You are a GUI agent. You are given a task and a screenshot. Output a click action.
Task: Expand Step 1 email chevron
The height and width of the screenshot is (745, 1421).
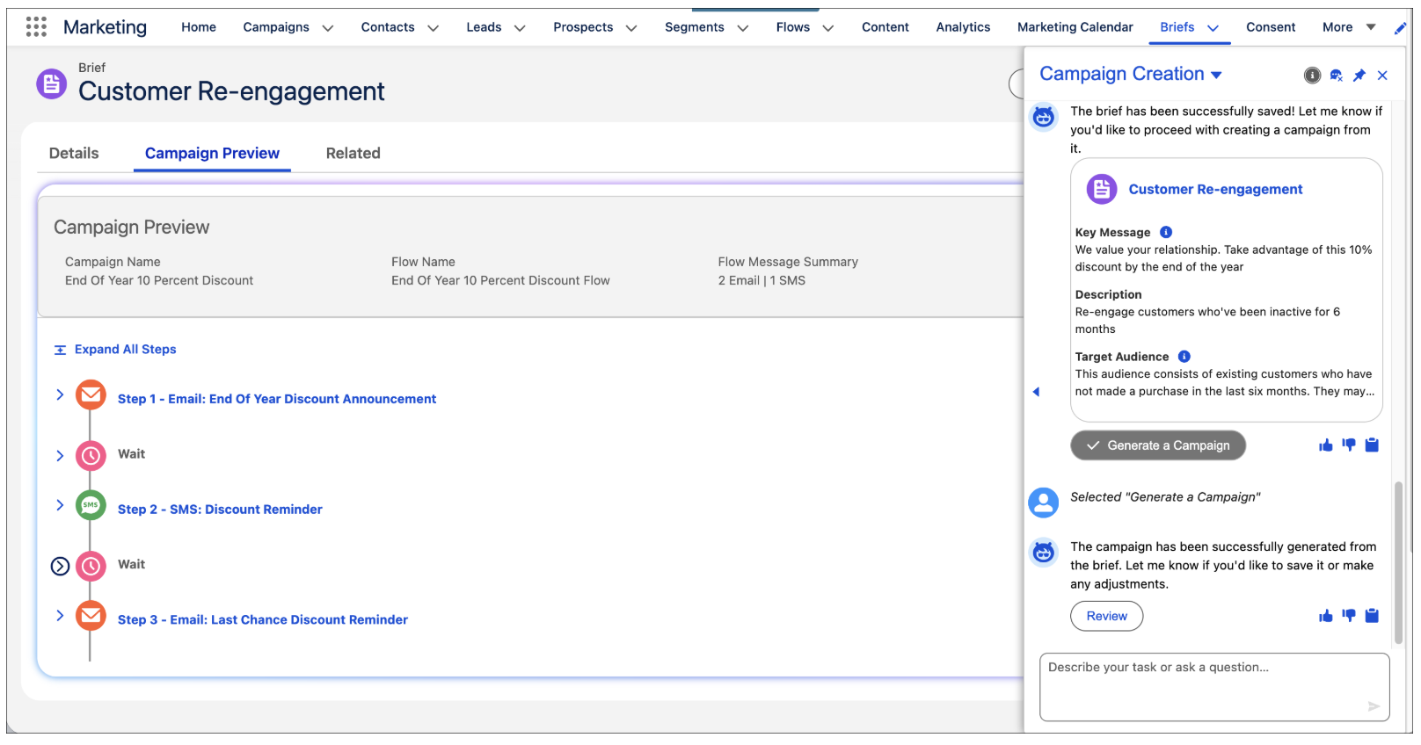pyautogui.click(x=60, y=394)
